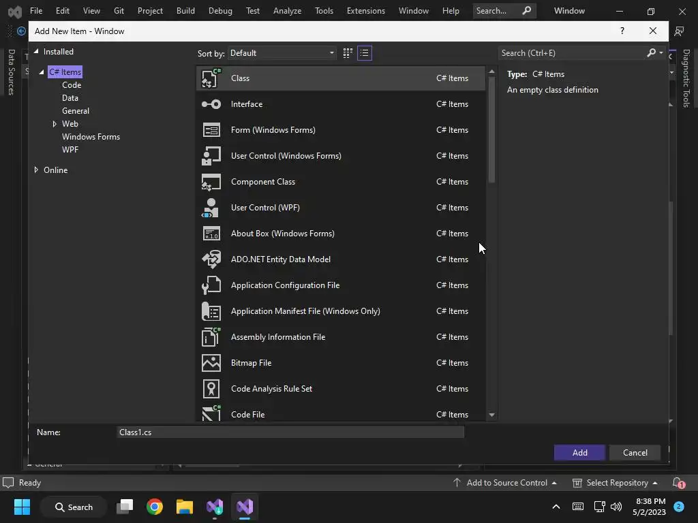Choose the Application Manifest File icon

click(x=211, y=311)
